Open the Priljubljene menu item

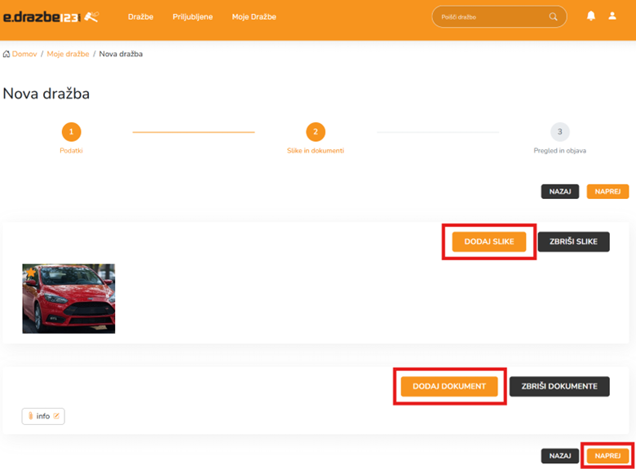192,17
